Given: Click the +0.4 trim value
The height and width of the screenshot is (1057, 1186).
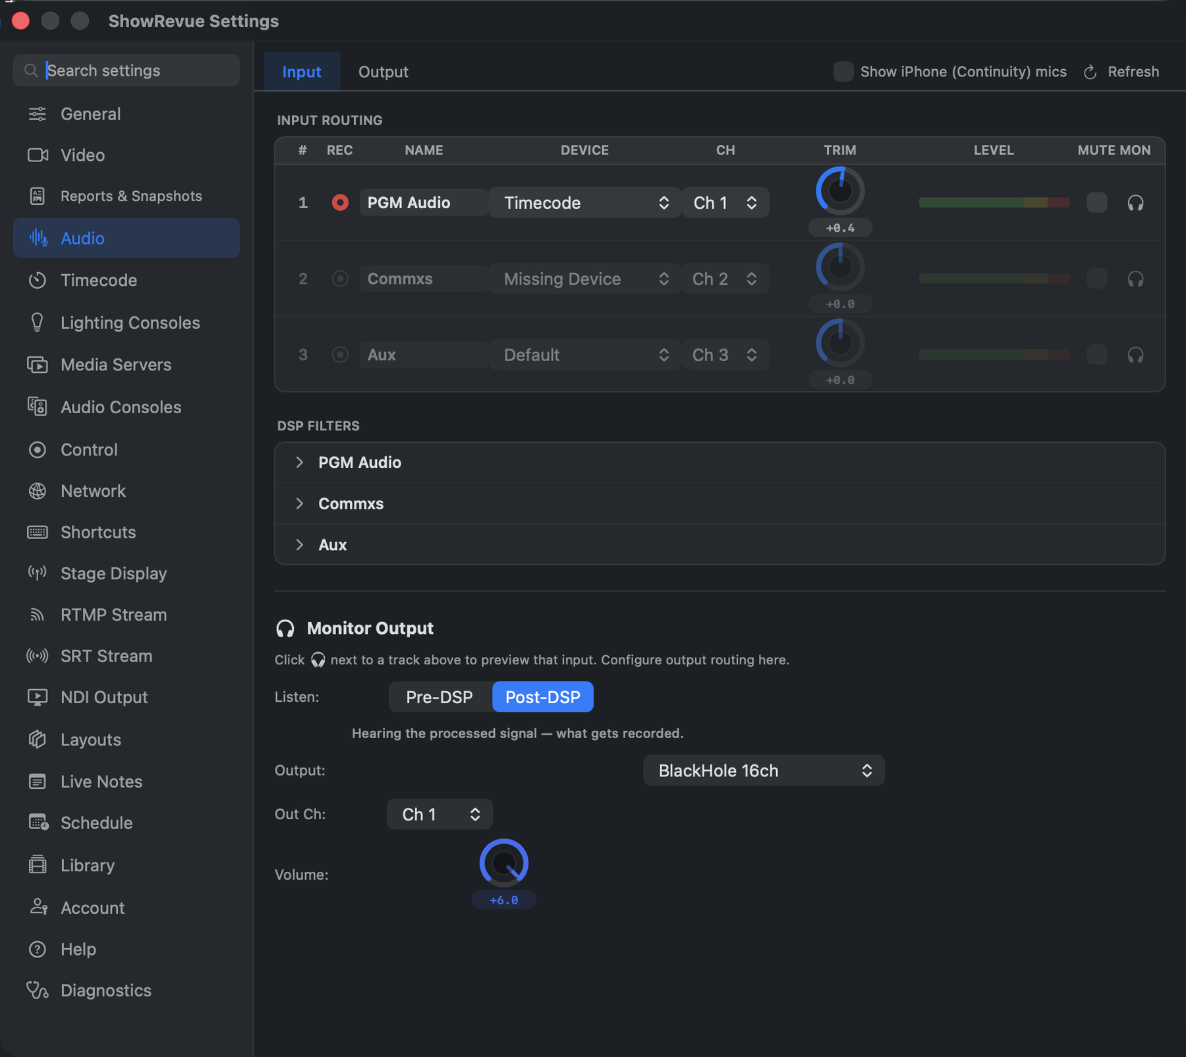Looking at the screenshot, I should [x=840, y=228].
